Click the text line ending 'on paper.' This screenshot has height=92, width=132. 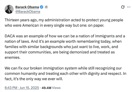pyautogui.click(x=54, y=25)
